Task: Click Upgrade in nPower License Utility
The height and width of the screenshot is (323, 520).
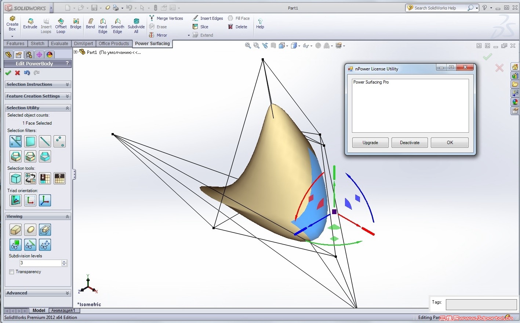Action: pyautogui.click(x=370, y=143)
